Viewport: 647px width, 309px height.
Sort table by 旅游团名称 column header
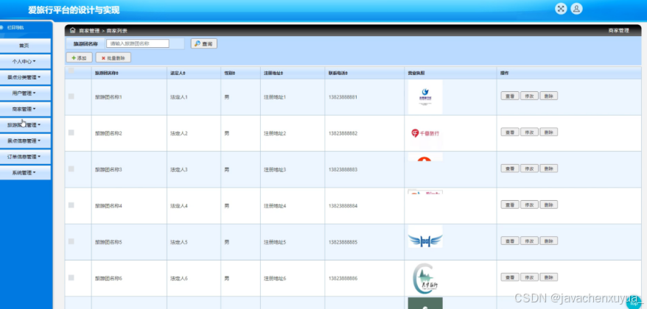point(107,73)
